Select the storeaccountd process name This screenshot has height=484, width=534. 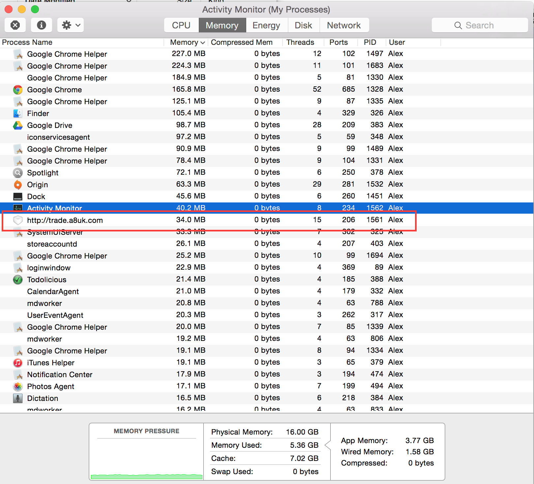pos(52,244)
